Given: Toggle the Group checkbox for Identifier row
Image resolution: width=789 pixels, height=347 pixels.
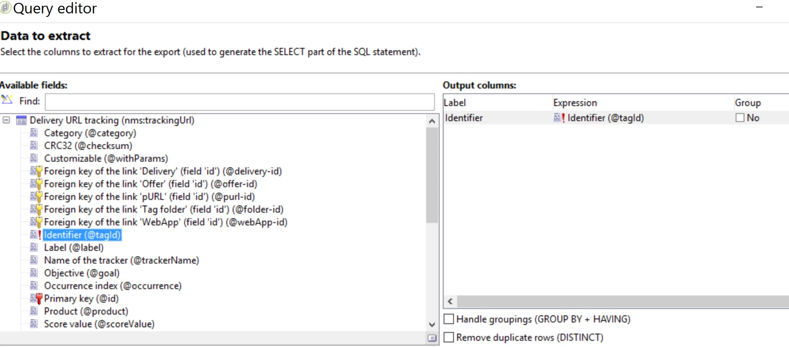Looking at the screenshot, I should click(740, 118).
